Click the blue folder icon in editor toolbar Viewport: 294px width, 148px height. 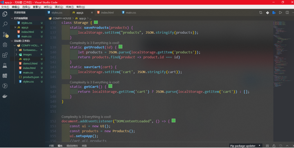point(274,13)
